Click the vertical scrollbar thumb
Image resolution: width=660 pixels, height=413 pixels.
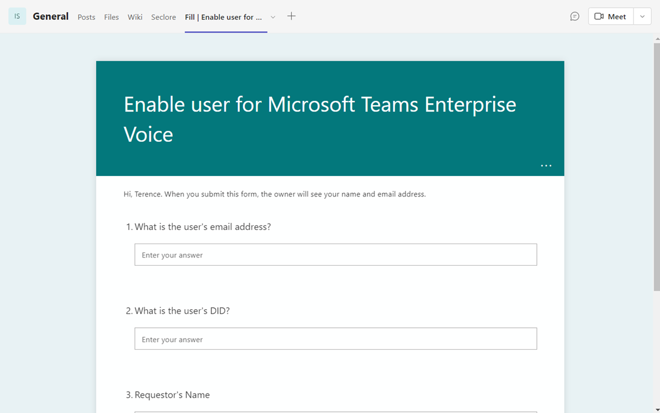point(656,167)
